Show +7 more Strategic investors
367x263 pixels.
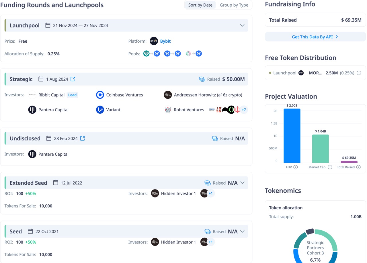coord(244,110)
